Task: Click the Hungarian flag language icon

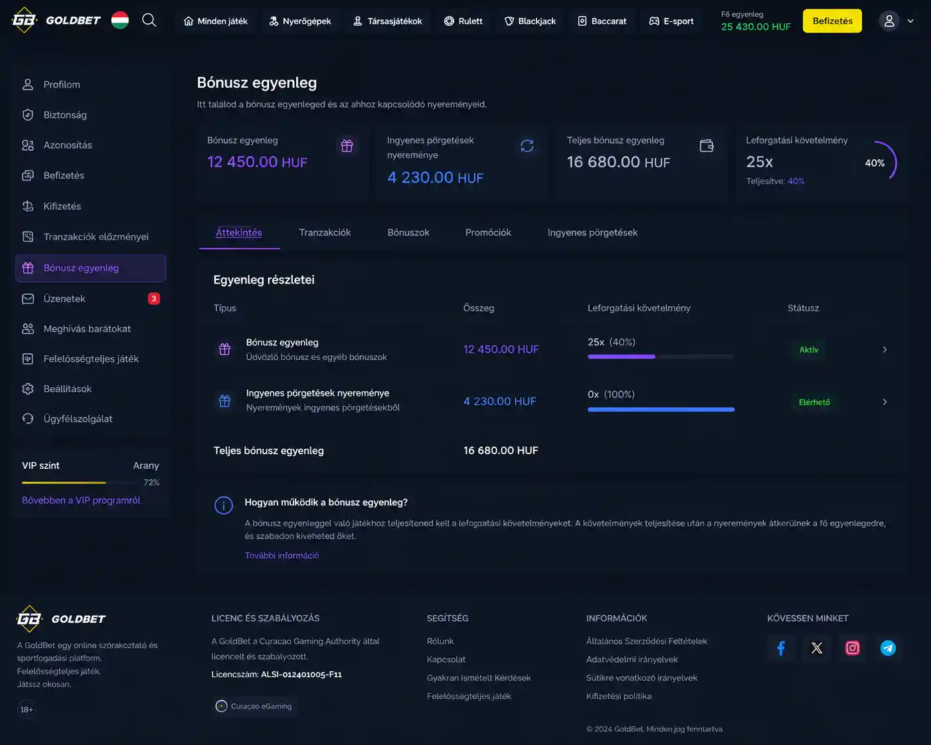Action: tap(120, 21)
